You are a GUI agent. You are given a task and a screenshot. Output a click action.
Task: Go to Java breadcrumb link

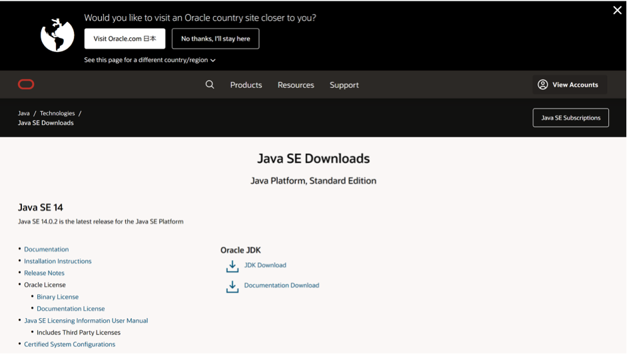tap(23, 113)
